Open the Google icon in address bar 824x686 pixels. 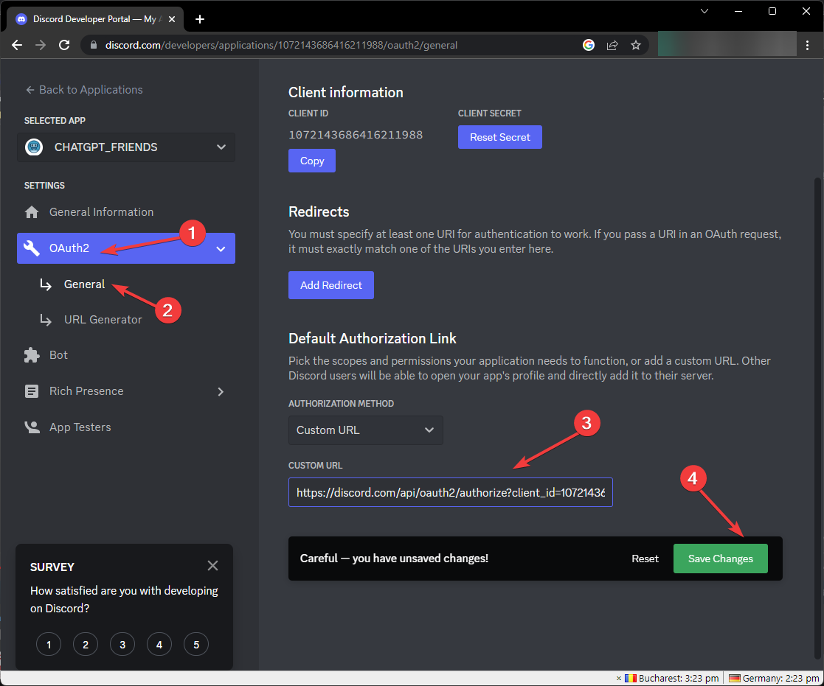tap(589, 45)
